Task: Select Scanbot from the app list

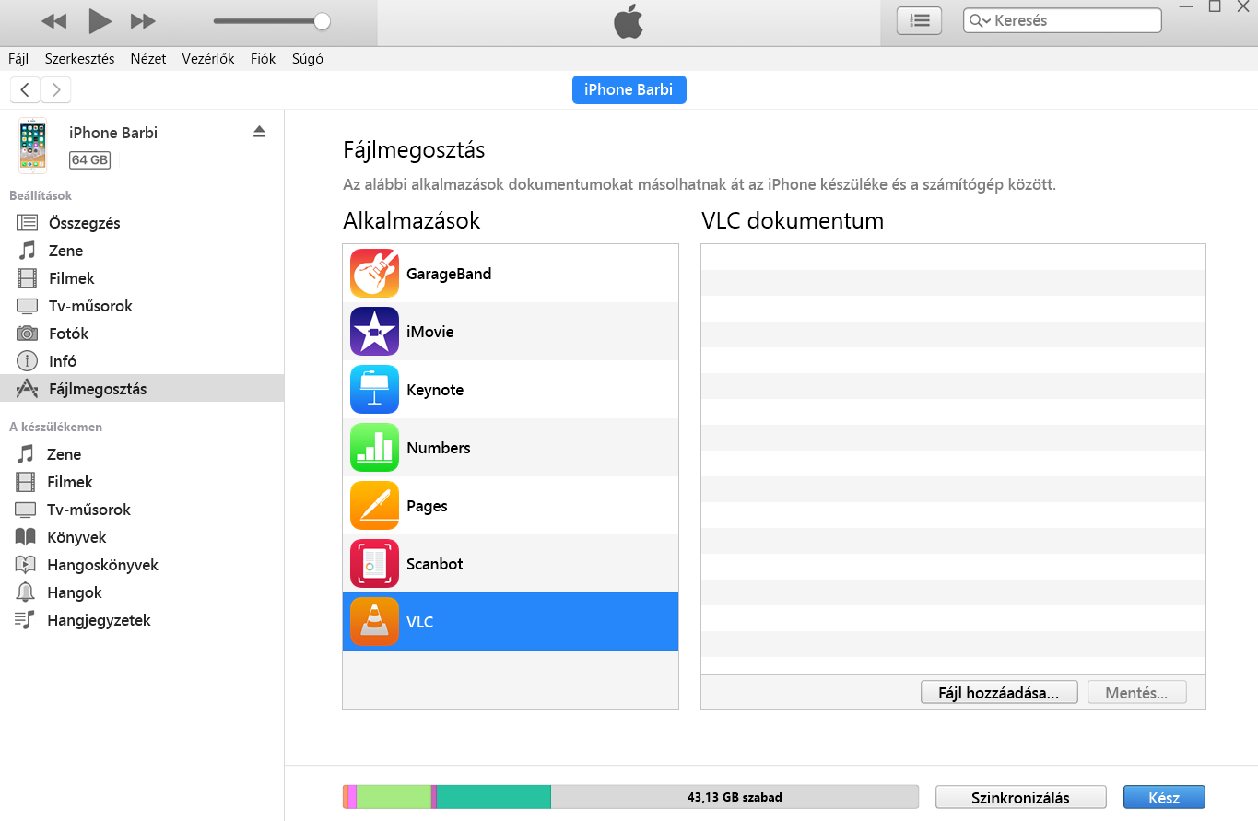Action: point(434,564)
